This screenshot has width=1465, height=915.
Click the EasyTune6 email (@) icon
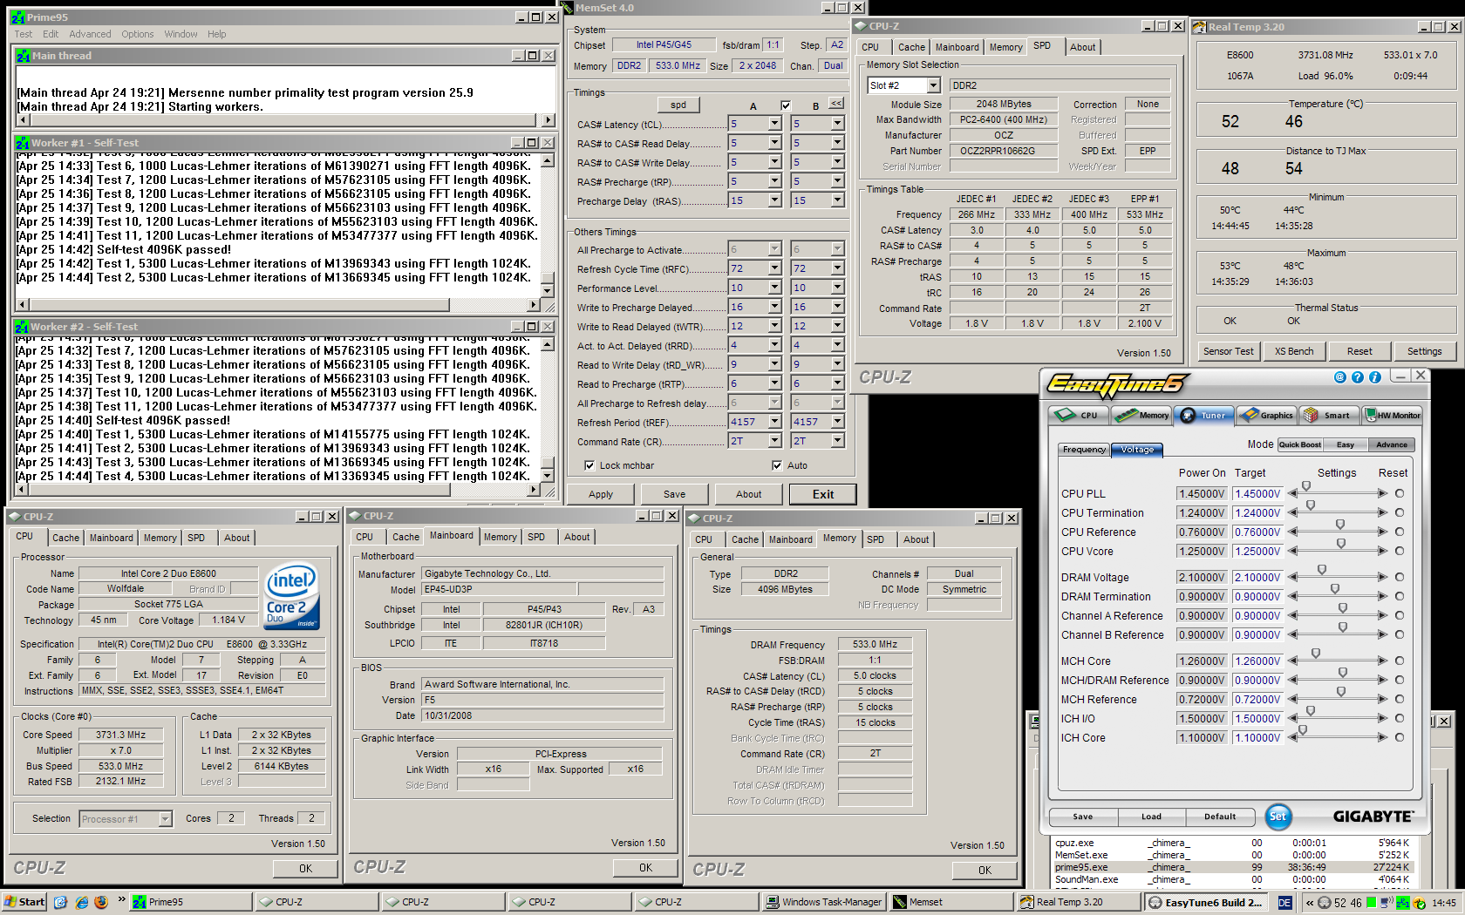(1340, 377)
